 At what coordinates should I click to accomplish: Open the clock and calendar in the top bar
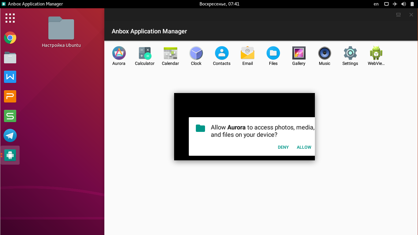coord(219,4)
